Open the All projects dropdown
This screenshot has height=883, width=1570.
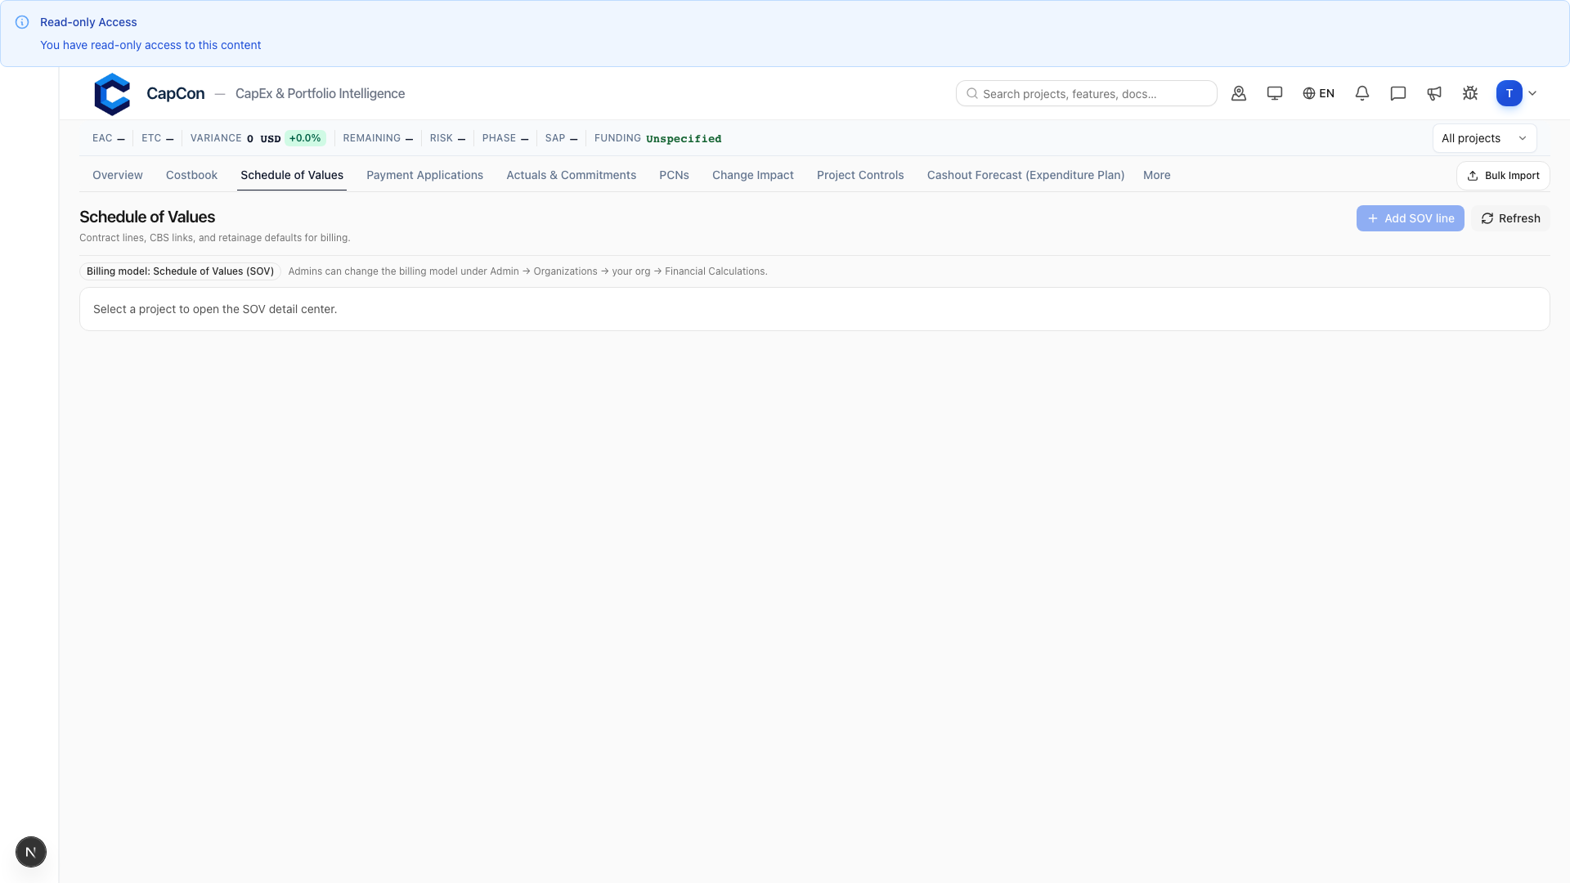point(1484,138)
